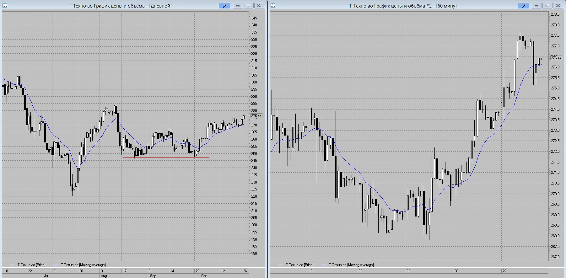Open the system menu icon of the Дневной chart window
This screenshot has width=566, height=278.
[x=5, y=6]
